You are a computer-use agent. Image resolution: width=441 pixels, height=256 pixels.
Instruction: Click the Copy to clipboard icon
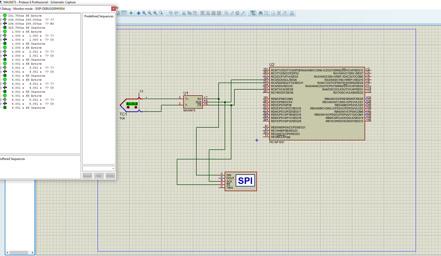(x=189, y=13)
